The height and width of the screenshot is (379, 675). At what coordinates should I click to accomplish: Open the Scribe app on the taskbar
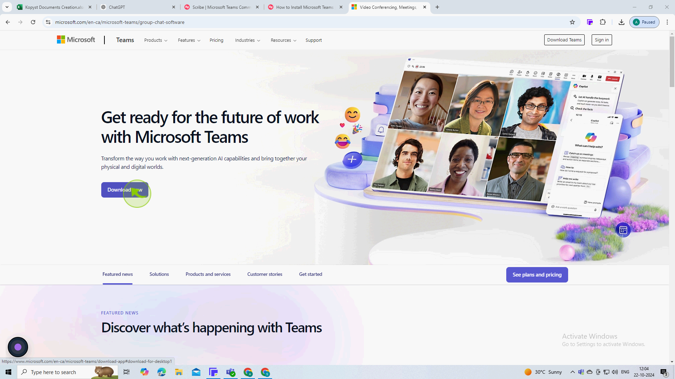click(x=213, y=372)
